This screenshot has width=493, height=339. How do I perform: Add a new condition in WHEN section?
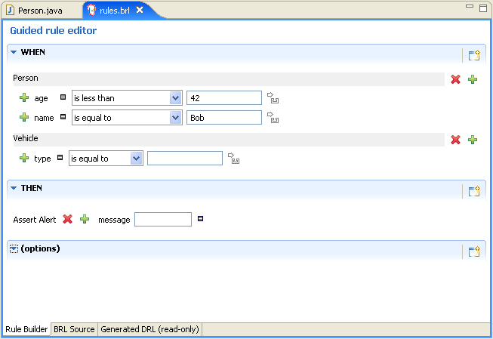click(x=474, y=55)
